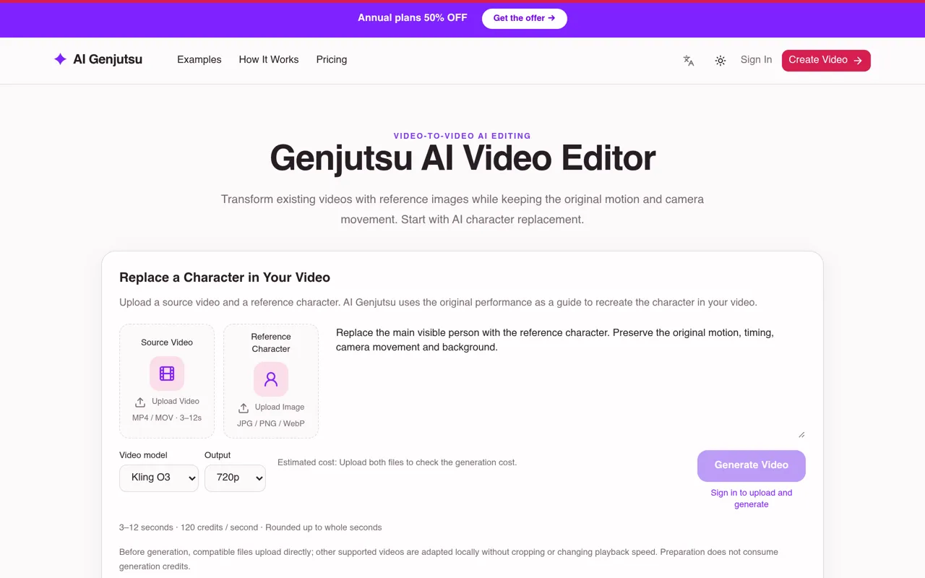
Task: Click the person icon under Reference Character
Action: pyautogui.click(x=271, y=379)
